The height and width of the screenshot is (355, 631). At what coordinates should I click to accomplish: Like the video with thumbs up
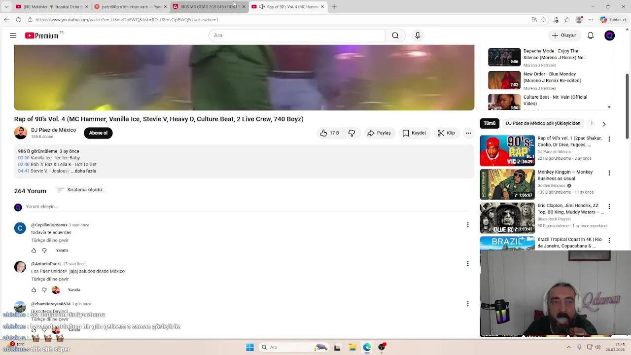coord(329,133)
